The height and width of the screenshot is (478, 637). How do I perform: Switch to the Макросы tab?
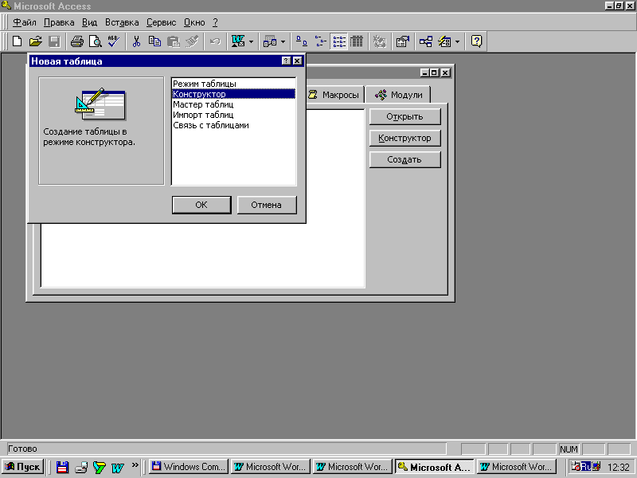coord(334,95)
